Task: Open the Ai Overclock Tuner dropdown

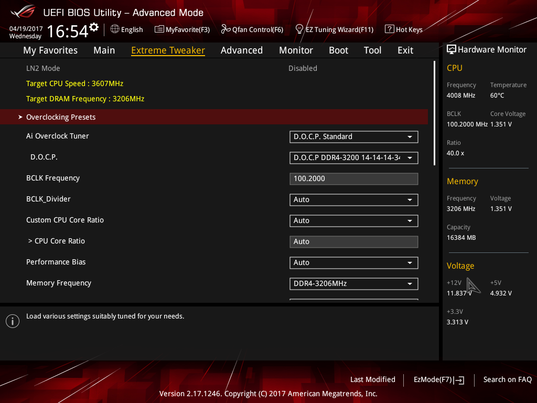Action: (x=353, y=136)
